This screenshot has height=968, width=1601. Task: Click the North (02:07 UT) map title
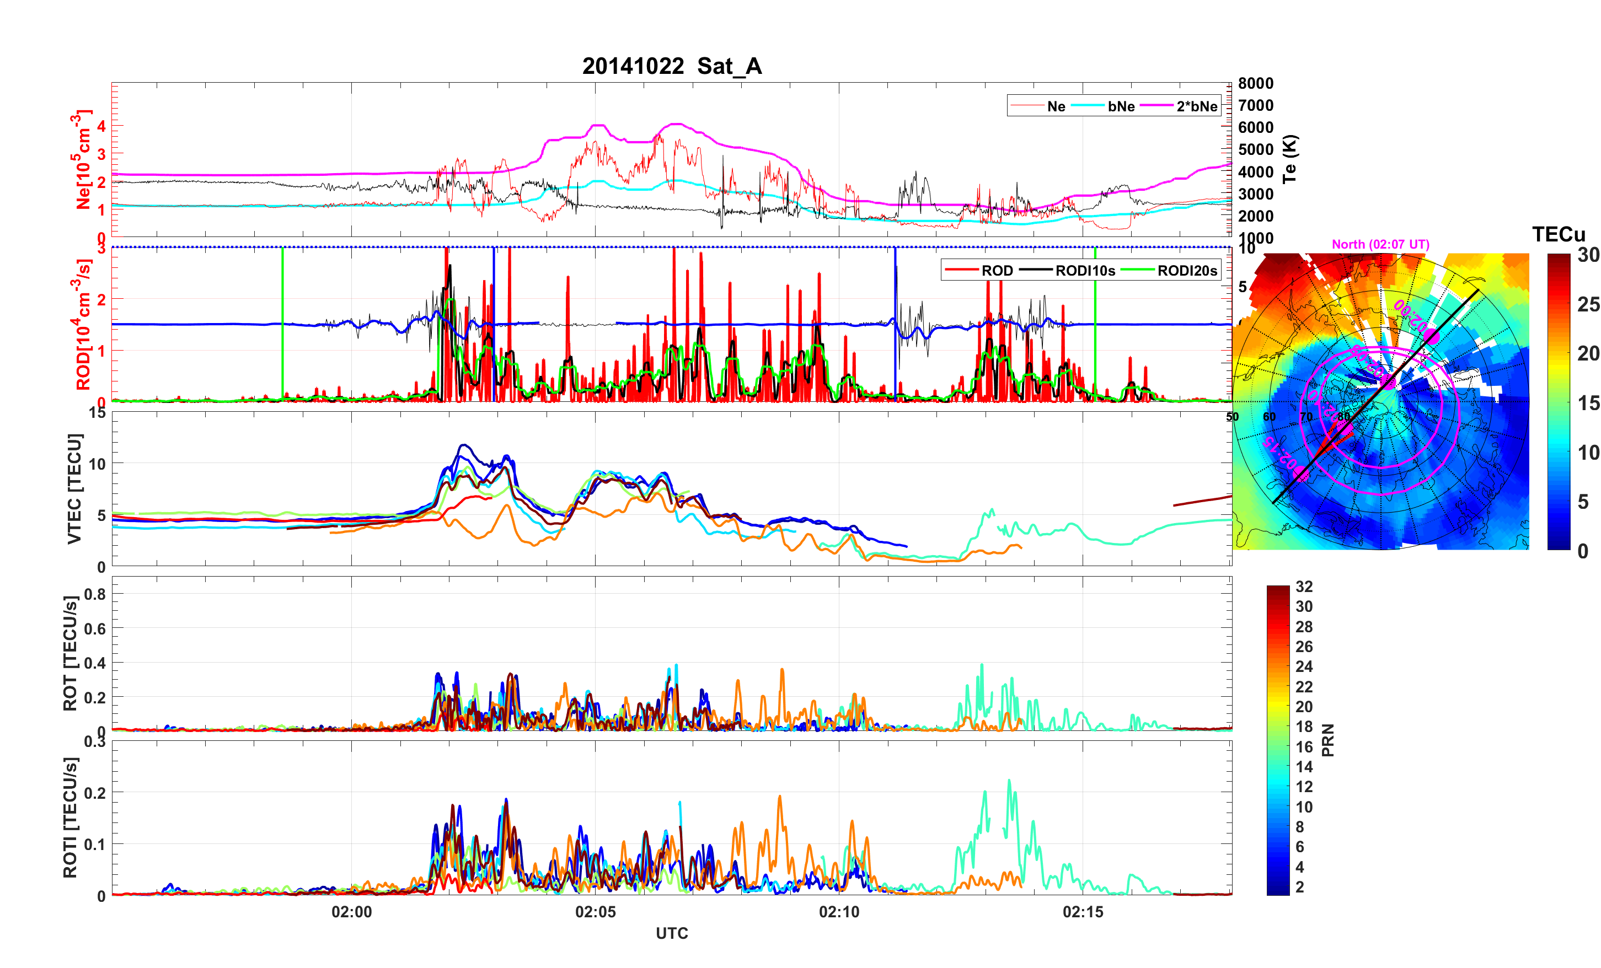pyautogui.click(x=1380, y=244)
